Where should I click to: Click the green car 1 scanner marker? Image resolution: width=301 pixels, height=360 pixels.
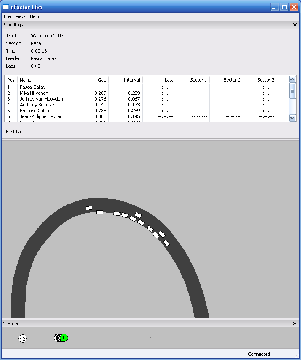64,338
